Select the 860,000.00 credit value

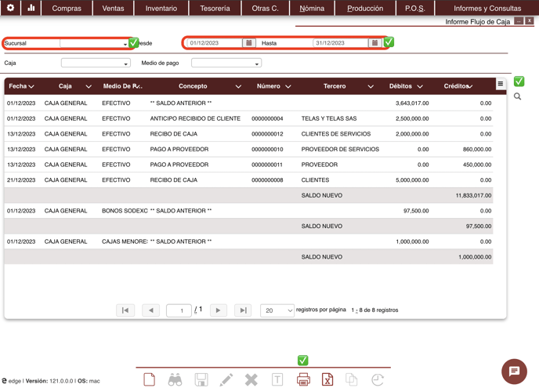point(477,149)
